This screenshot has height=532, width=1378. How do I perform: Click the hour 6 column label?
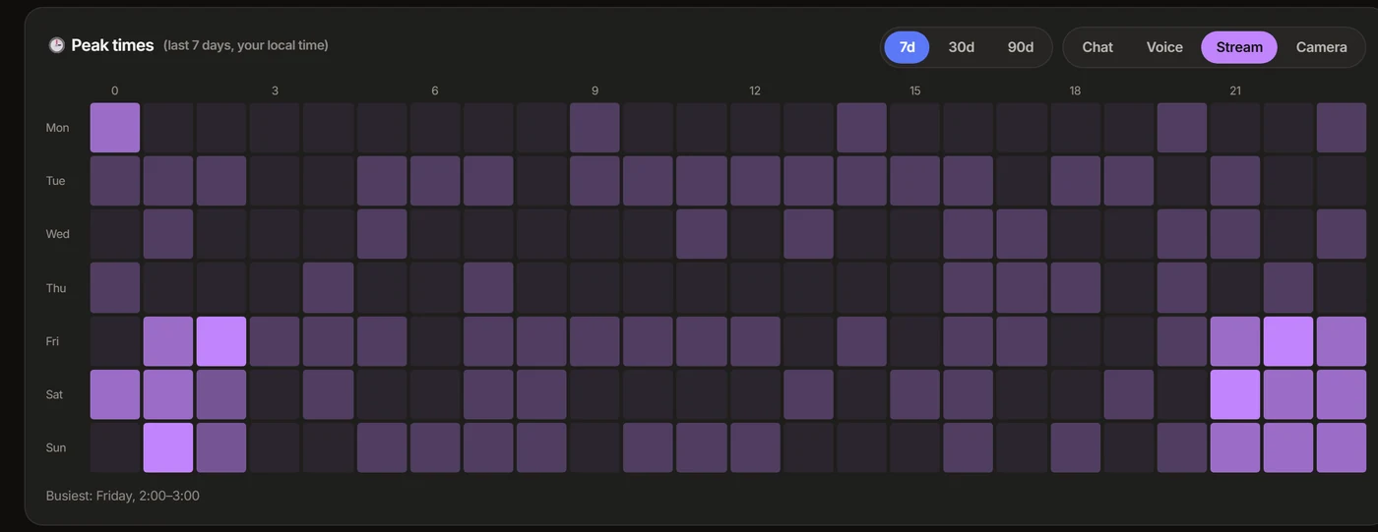(435, 90)
